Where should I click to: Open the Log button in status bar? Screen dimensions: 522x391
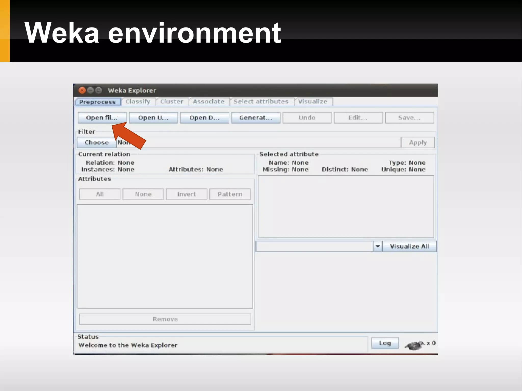(x=385, y=343)
